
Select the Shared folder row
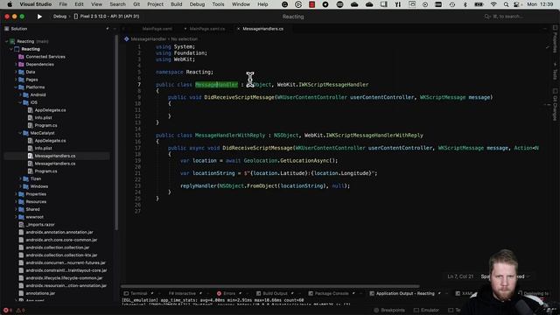coord(32,209)
